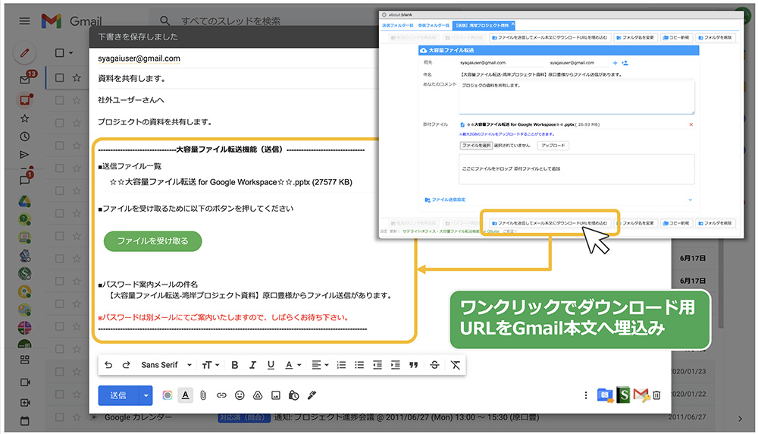Click the GB large file transfer icon
758x434 pixels.
(x=605, y=395)
